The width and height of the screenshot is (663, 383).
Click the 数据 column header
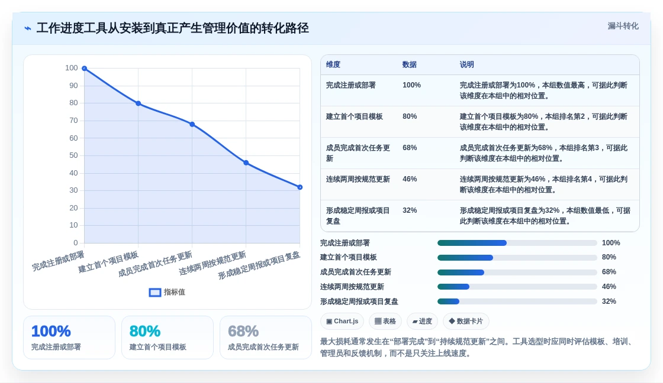pyautogui.click(x=409, y=64)
